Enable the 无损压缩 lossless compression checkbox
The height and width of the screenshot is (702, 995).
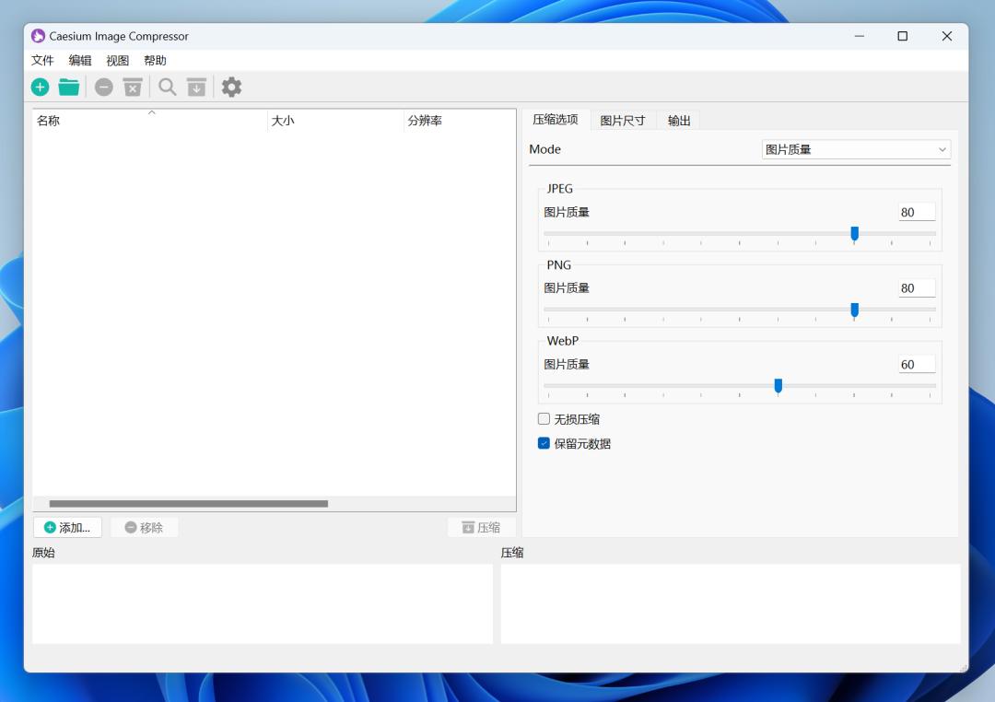coord(544,418)
